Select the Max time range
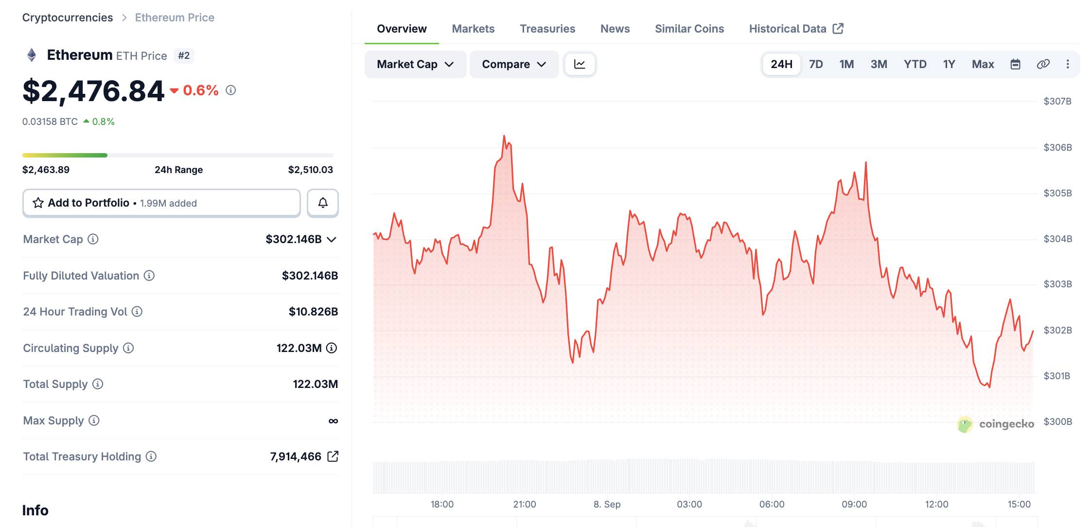 (x=983, y=64)
